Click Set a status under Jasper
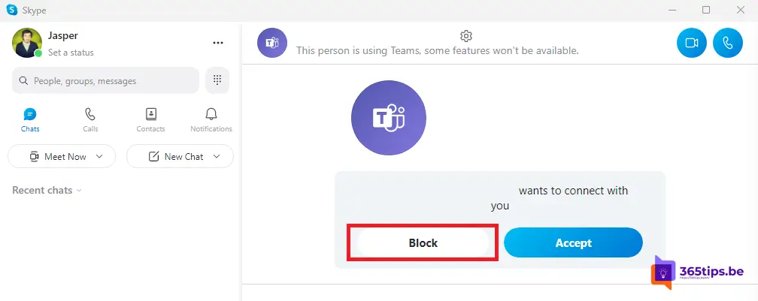The height and width of the screenshot is (301, 758). click(71, 53)
